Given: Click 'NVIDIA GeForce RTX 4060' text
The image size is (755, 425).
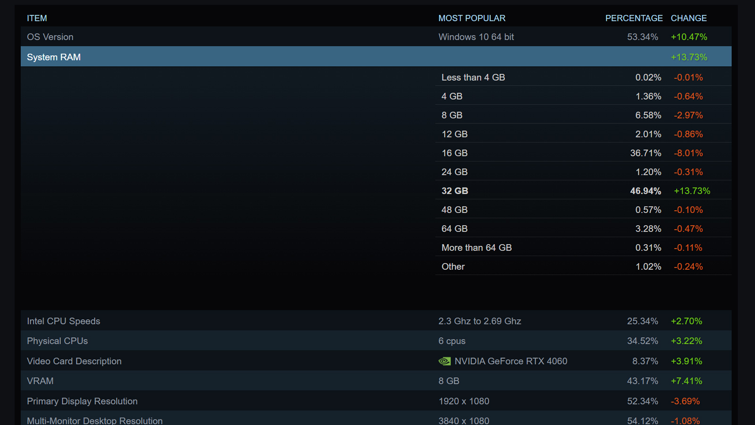Looking at the screenshot, I should pyautogui.click(x=511, y=361).
